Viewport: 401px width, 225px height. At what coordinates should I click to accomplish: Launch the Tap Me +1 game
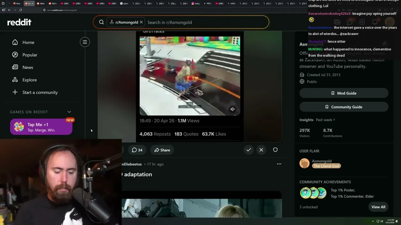tap(41, 127)
